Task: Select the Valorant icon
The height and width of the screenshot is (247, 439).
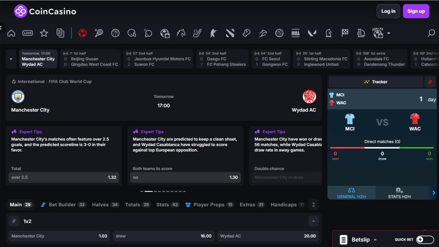Action: [x=312, y=33]
